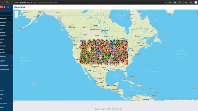Viewport: 198px width, 111px height.
Task: Click the Zabbix logo
Action: pos(3,7)
